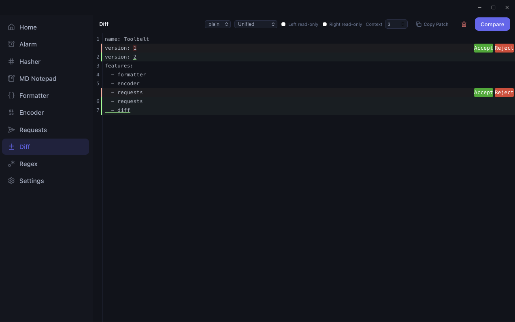Click the trash icon to clear the diff

click(x=464, y=24)
